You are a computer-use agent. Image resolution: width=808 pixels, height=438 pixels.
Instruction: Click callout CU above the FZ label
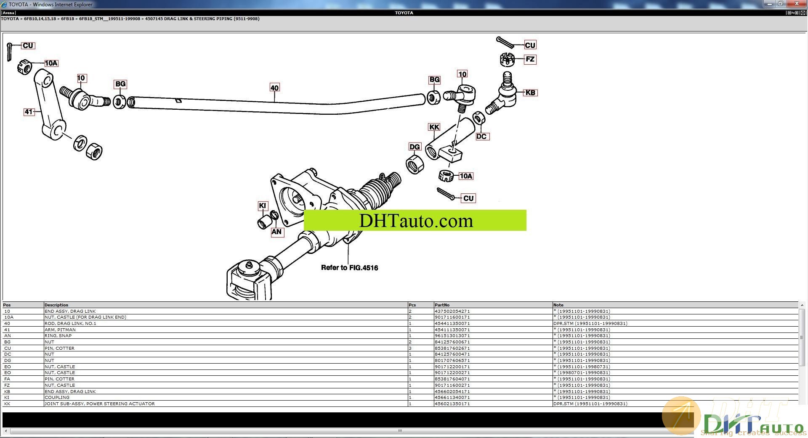point(530,45)
